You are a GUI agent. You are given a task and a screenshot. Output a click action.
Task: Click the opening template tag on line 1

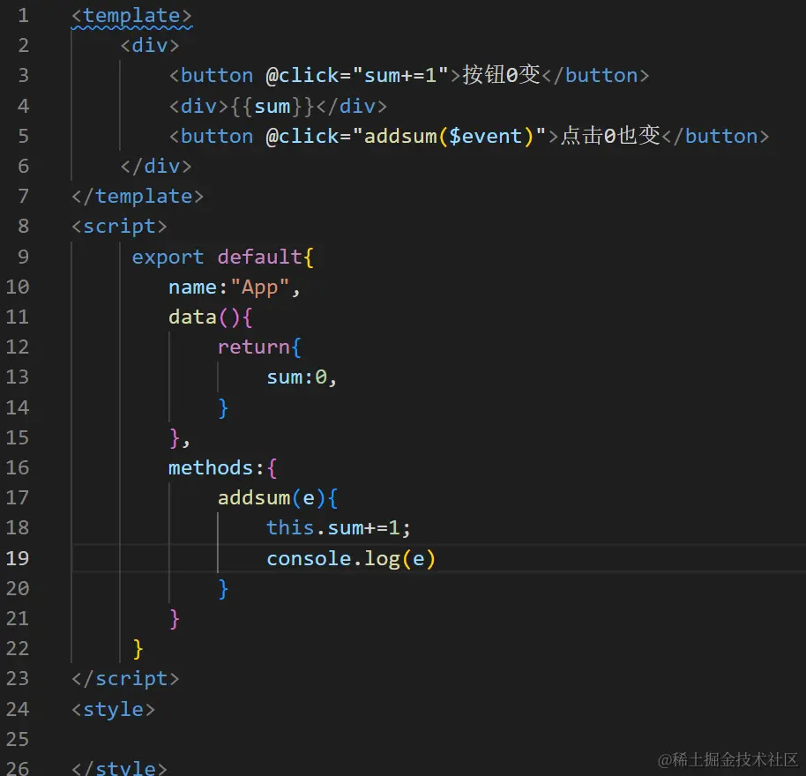[131, 16]
